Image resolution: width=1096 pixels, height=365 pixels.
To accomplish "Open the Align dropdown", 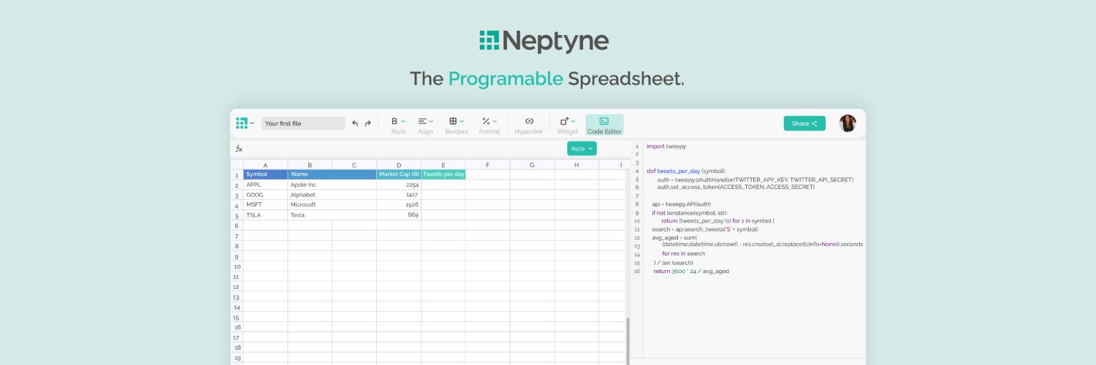I will (425, 121).
